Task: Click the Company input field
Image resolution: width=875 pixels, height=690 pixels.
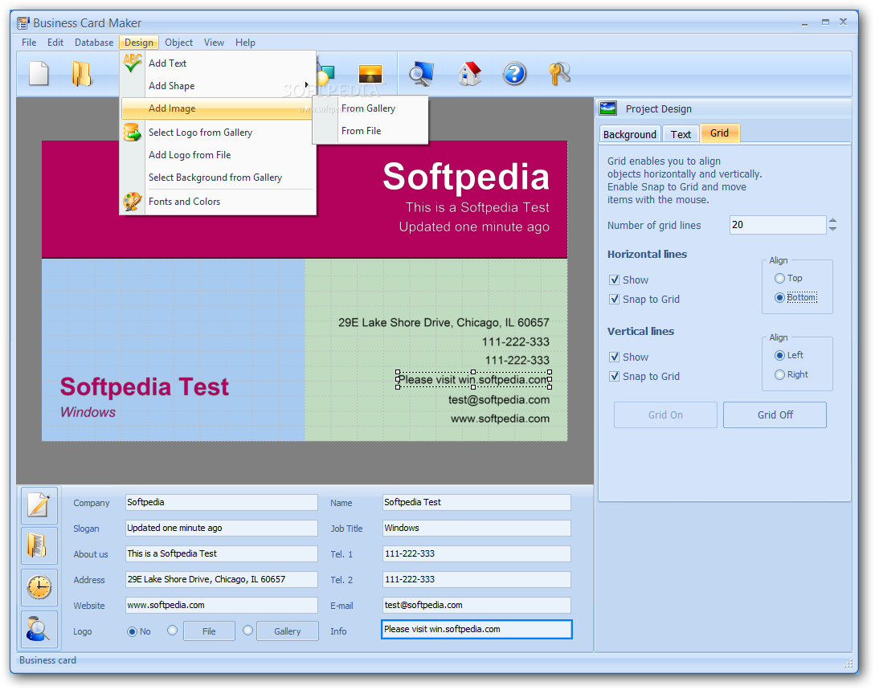Action: 222,502
